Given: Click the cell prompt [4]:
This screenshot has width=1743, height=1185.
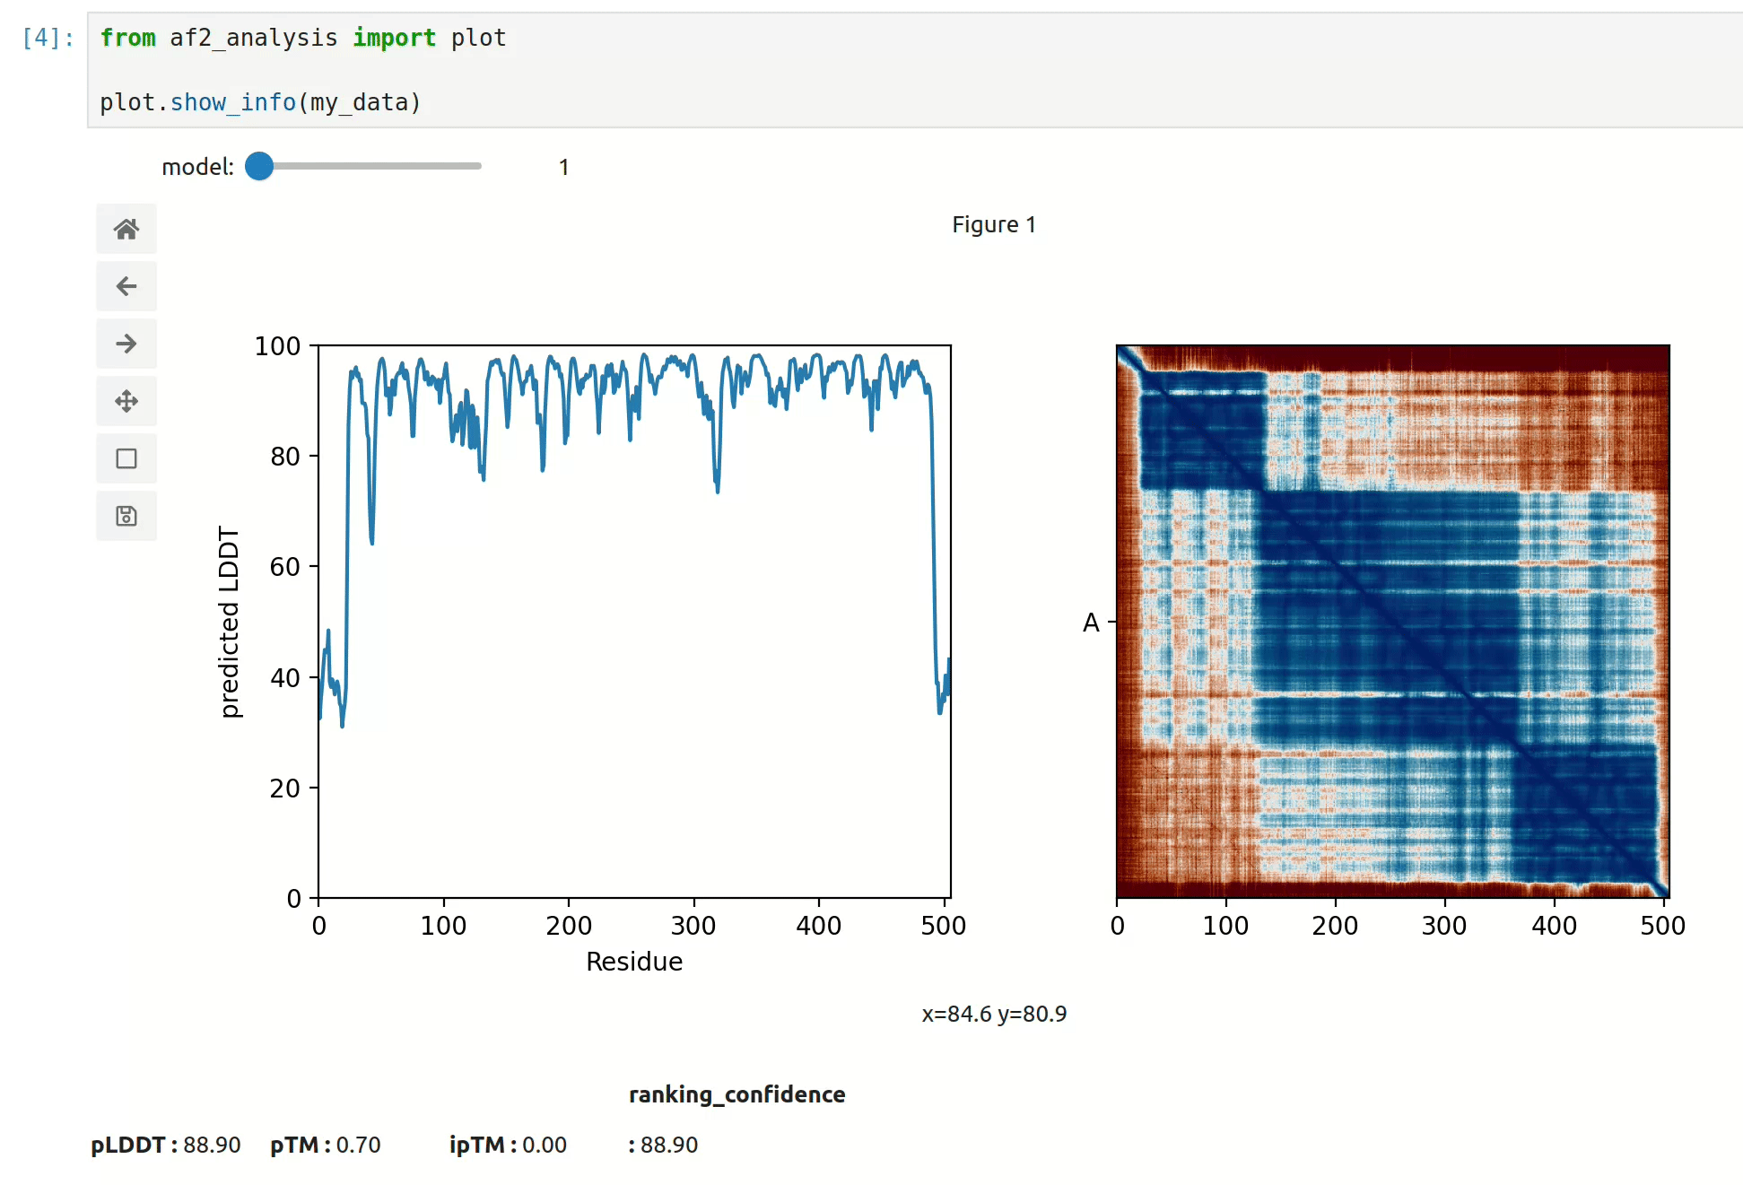Looking at the screenshot, I should (48, 38).
